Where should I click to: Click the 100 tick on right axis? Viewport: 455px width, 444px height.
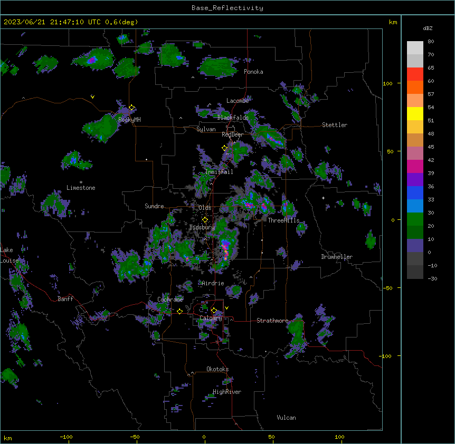(387, 83)
